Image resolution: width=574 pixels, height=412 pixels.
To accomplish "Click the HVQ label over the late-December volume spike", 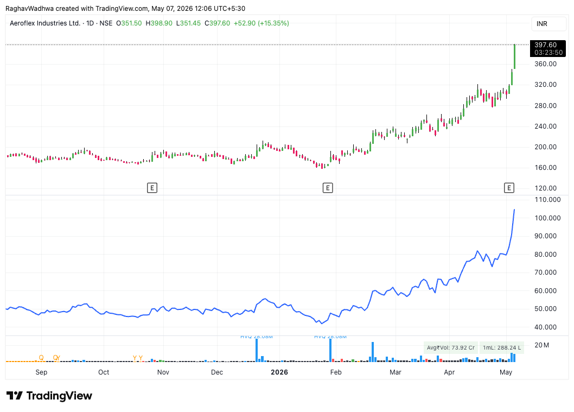I will pyautogui.click(x=257, y=336).
